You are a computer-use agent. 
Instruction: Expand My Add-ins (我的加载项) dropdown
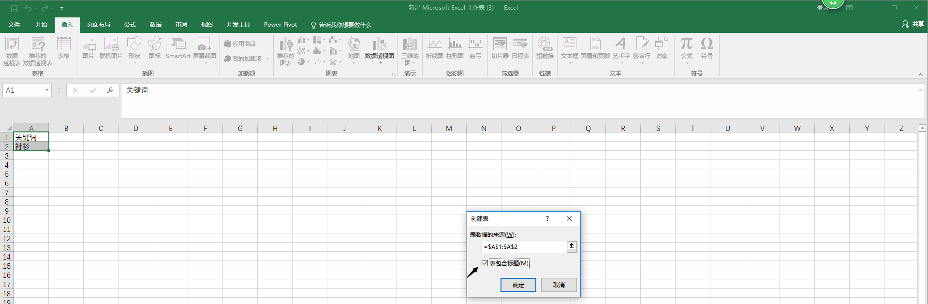267,59
